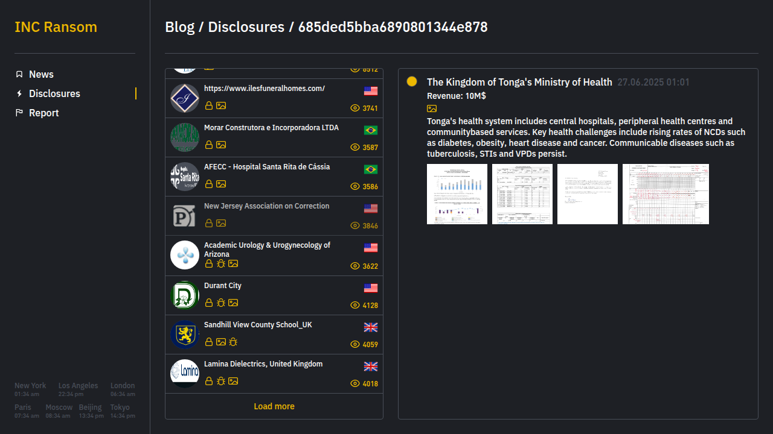Screen dimensions: 773x434
Task: Open the News section in the sidebar
Action: pos(41,74)
